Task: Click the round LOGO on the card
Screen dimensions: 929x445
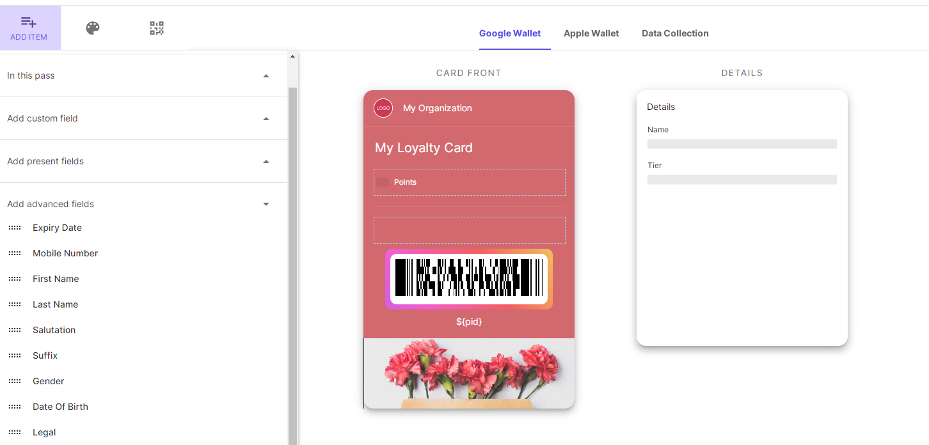Action: pyautogui.click(x=383, y=108)
